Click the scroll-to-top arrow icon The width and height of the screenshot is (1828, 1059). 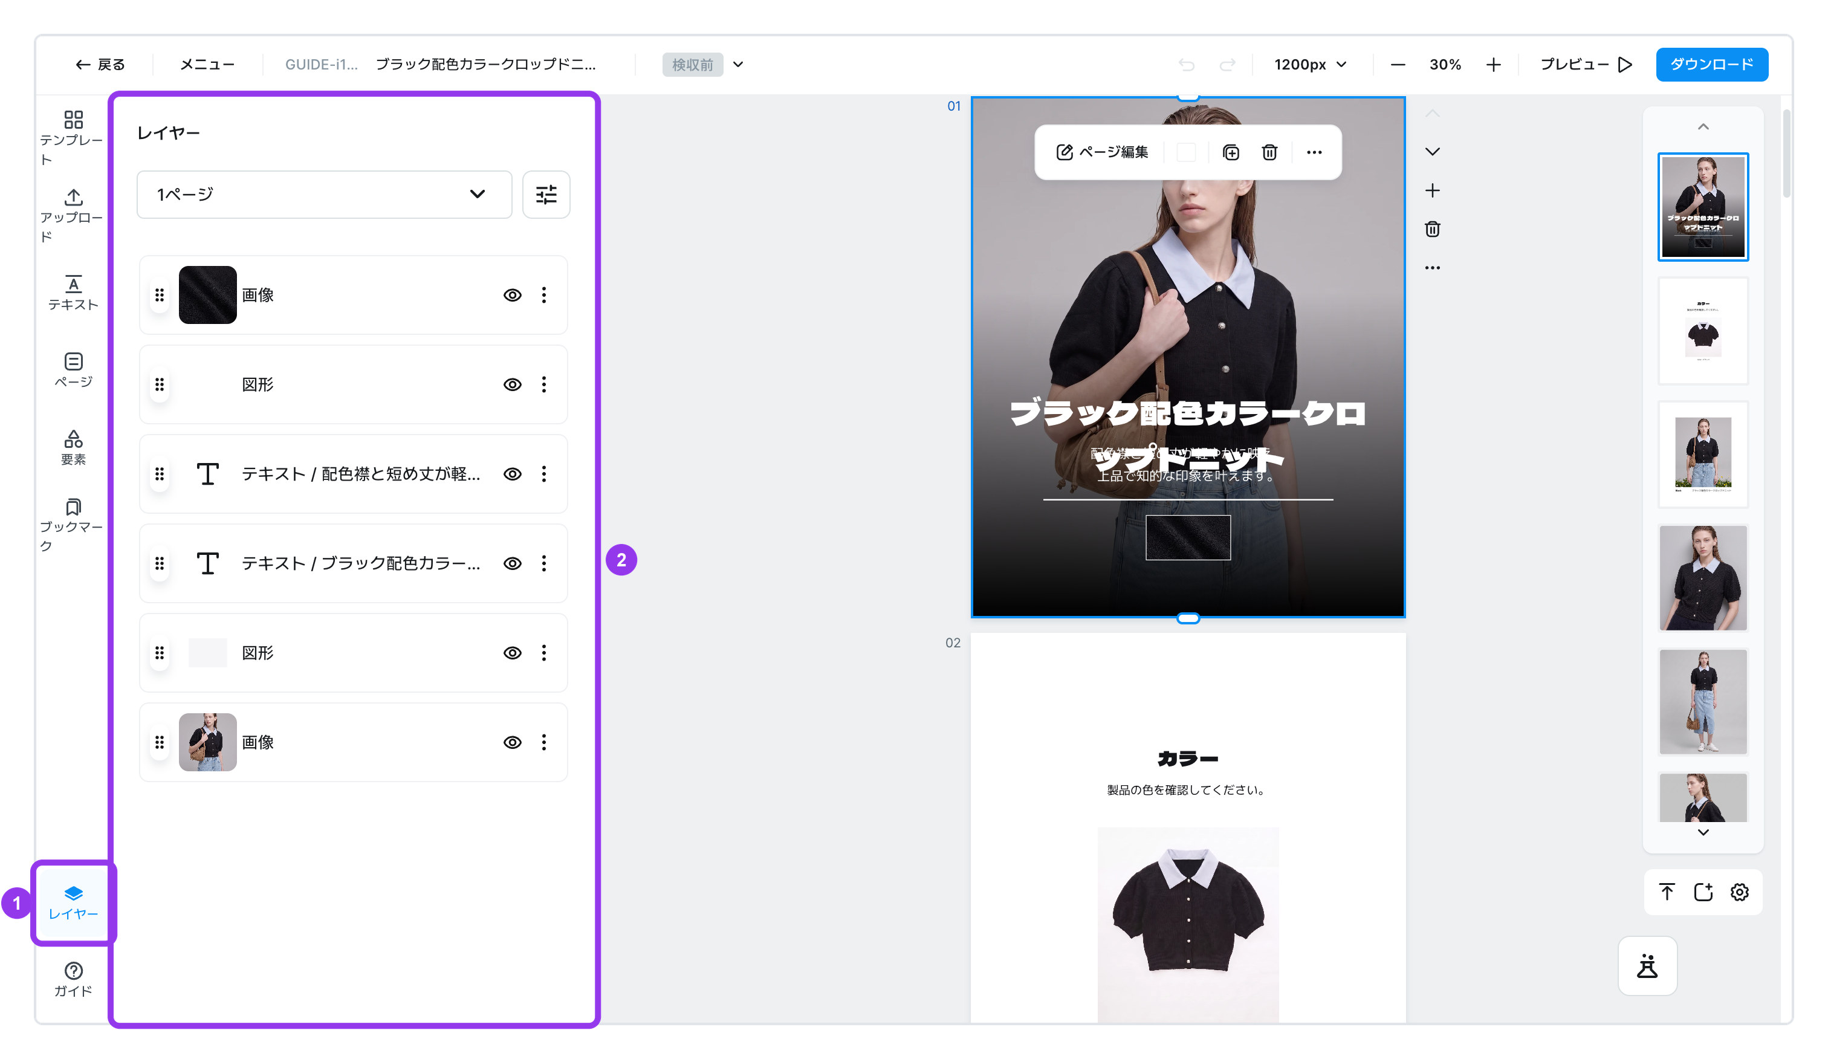tap(1666, 892)
